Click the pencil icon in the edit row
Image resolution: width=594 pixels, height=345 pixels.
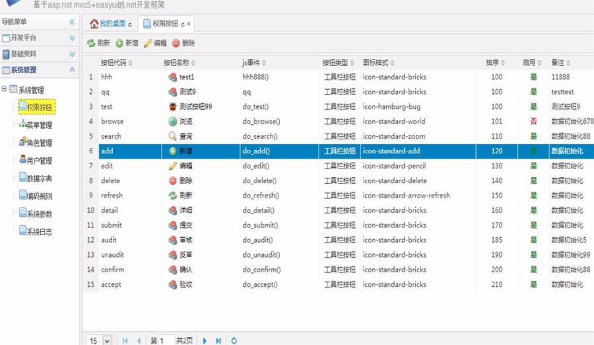click(x=173, y=166)
